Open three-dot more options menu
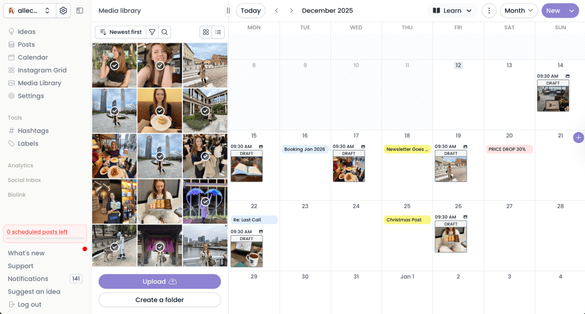The width and height of the screenshot is (585, 314). [489, 10]
